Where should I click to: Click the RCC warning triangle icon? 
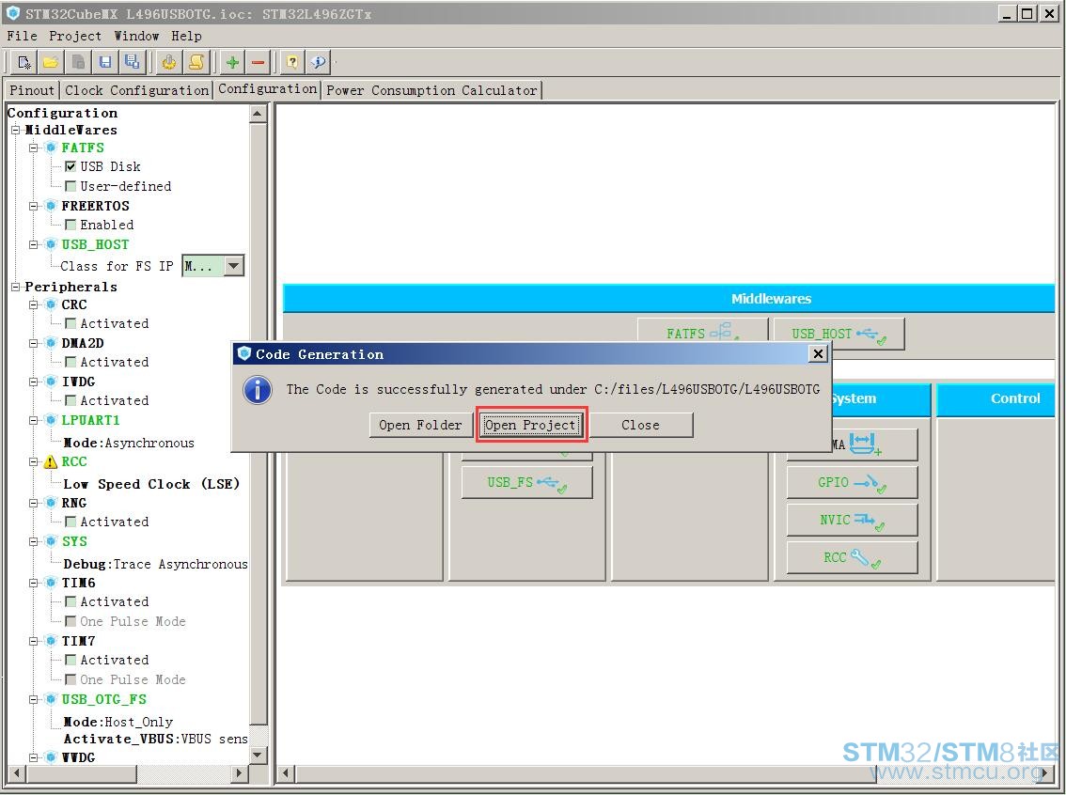pos(51,462)
